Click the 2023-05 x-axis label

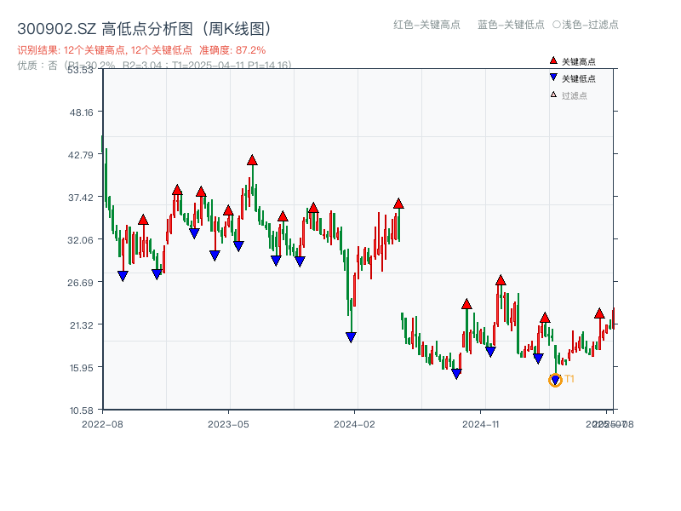coord(228,424)
